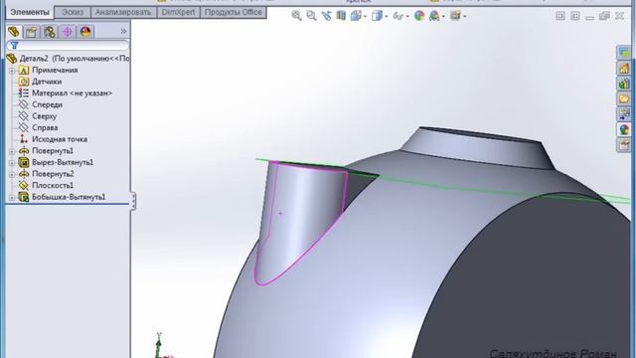This screenshot has height=358, width=636.
Task: Click Zoom to Fit icon
Action: 296,16
